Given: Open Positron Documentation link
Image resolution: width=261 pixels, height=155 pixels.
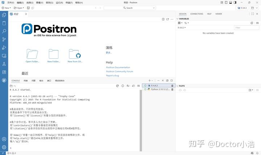Looking at the screenshot, I should click(x=118, y=67).
